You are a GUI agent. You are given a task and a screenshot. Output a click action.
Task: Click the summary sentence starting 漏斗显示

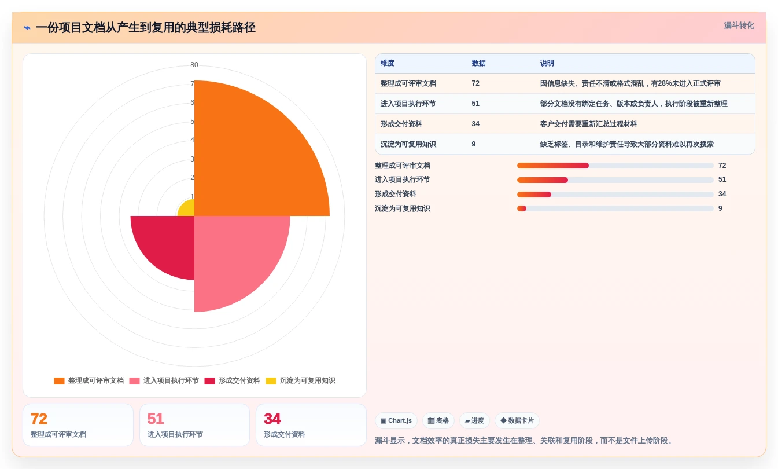point(525,441)
